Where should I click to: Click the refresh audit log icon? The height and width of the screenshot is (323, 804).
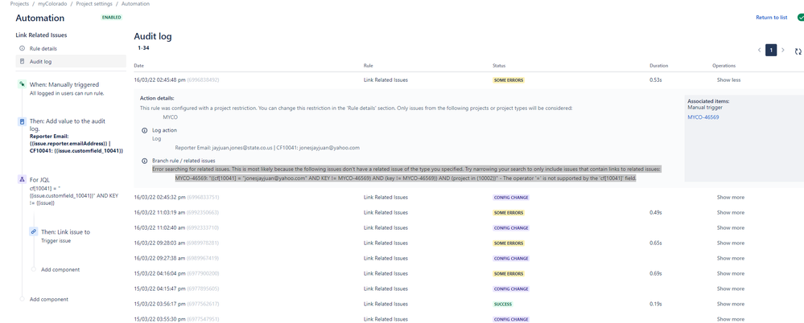coord(798,51)
